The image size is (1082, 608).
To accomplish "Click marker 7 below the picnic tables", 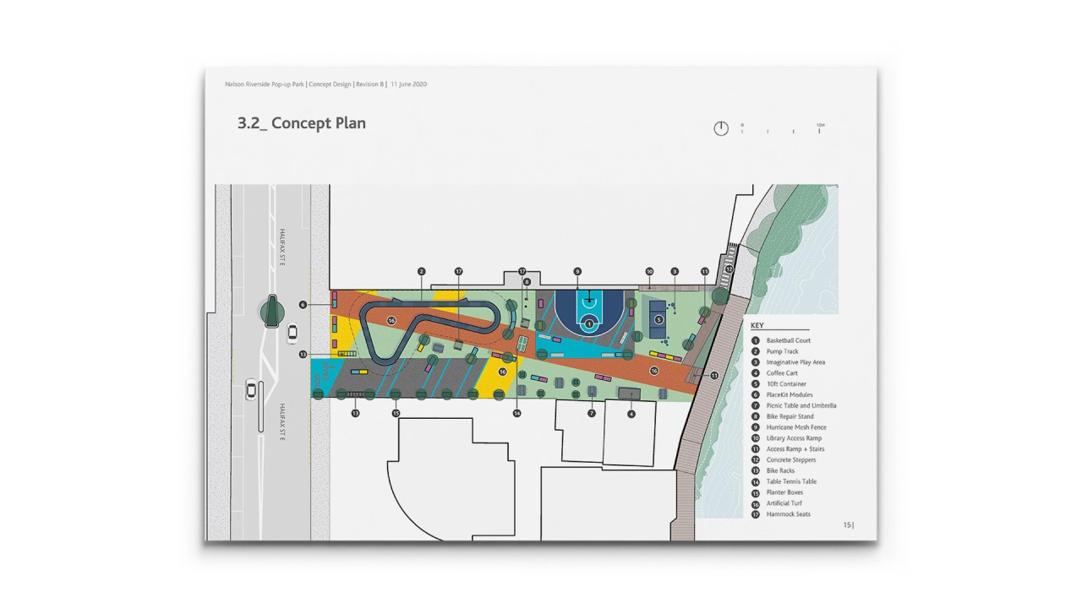I will coord(592,413).
